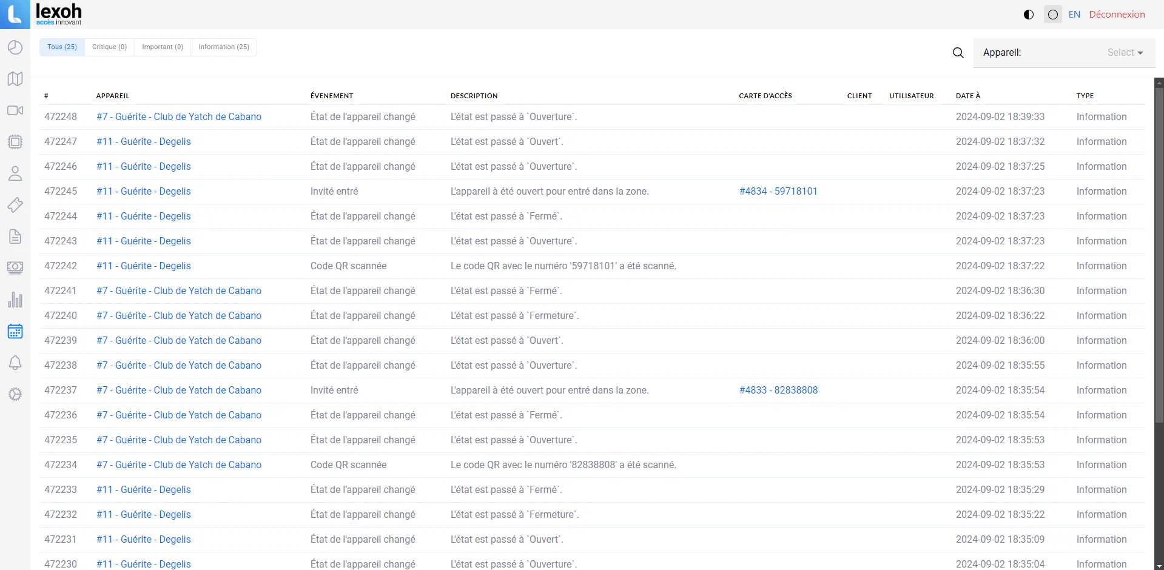1164x570 pixels.
Task: Open device link in row 472248
Action: point(179,117)
